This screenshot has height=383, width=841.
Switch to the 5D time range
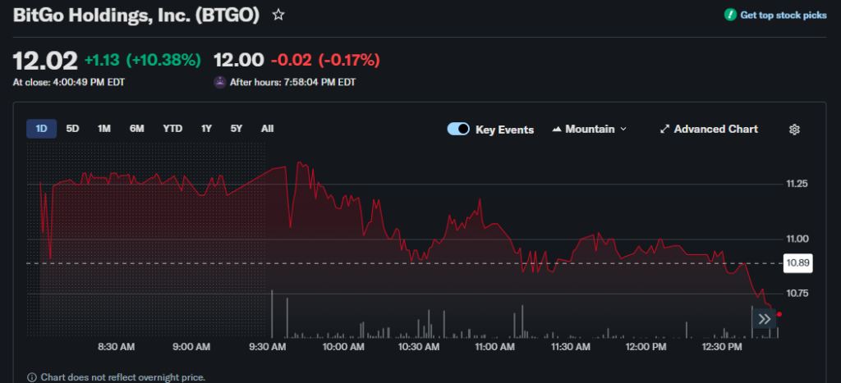pyautogui.click(x=73, y=129)
